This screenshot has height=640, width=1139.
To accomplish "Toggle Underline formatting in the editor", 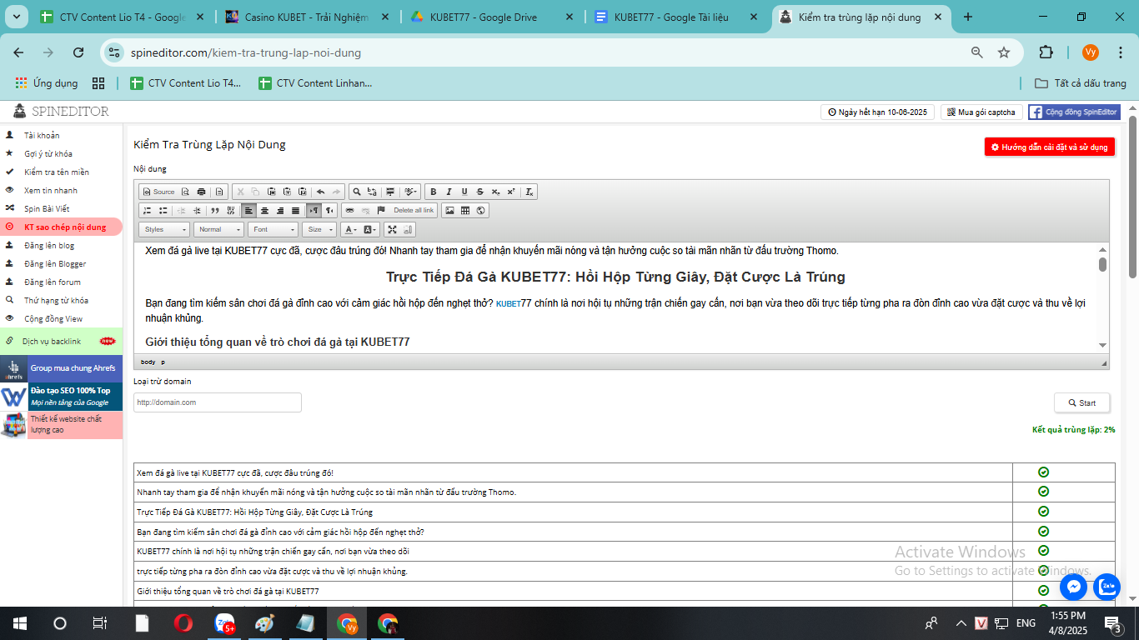I will tap(464, 192).
